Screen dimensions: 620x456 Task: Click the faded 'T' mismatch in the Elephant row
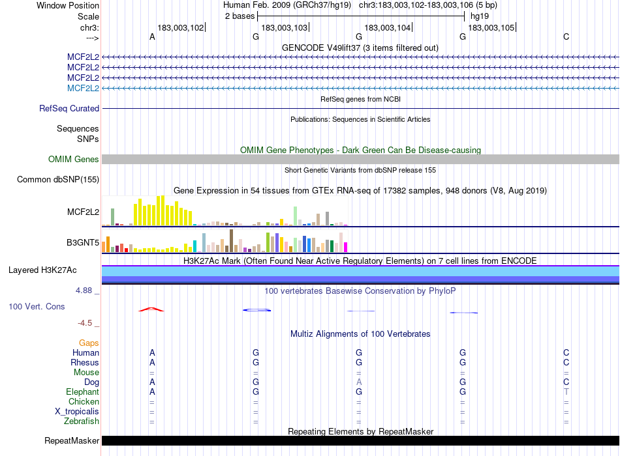(566, 392)
